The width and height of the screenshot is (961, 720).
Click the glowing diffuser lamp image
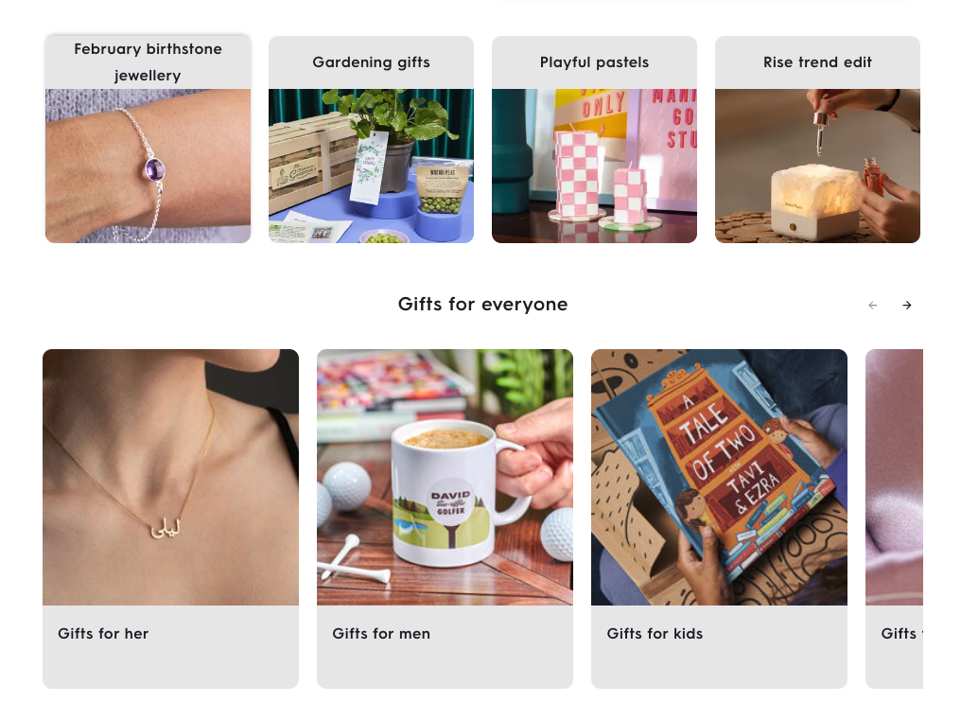[x=817, y=166]
